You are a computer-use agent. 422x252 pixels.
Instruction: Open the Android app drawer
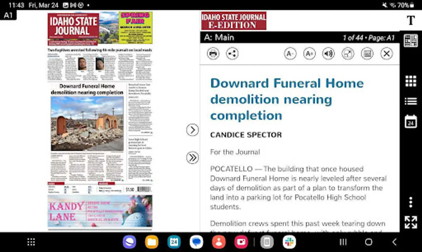click(31, 242)
